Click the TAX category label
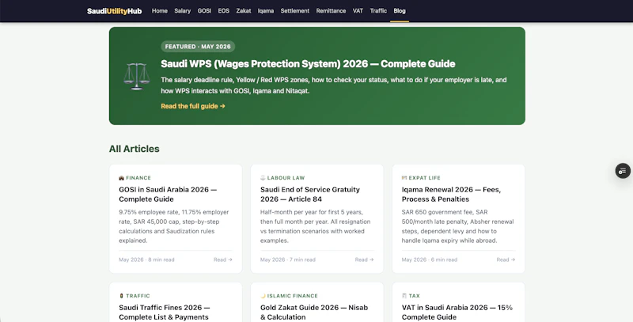 click(414, 296)
